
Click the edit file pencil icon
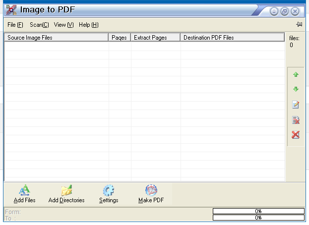(296, 105)
